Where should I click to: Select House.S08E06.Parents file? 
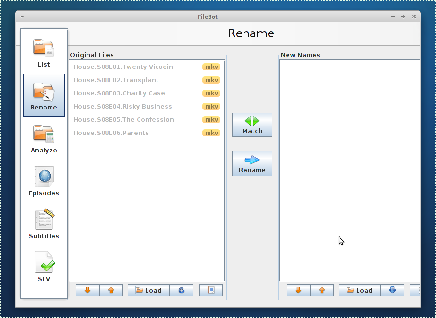pyautogui.click(x=147, y=133)
